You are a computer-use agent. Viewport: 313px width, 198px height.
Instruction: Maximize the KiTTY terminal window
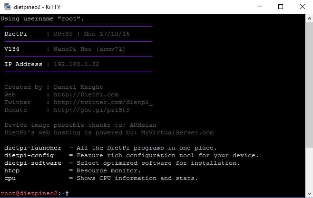[x=281, y=7]
